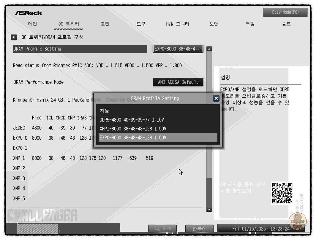Click the magnifier search (F4) button
The image size is (316, 240).
pyautogui.click(x=162, y=228)
